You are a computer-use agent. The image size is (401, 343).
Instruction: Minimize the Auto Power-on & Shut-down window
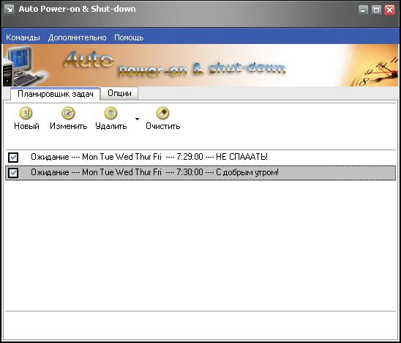coord(363,10)
